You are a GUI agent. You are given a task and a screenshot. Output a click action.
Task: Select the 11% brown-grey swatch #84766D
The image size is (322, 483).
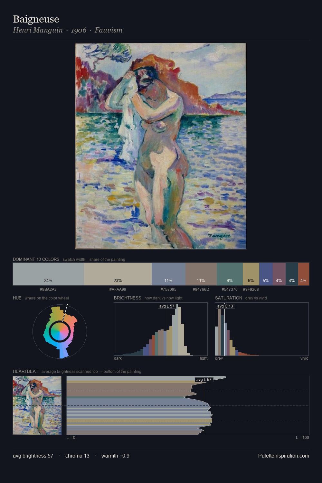tap(201, 274)
